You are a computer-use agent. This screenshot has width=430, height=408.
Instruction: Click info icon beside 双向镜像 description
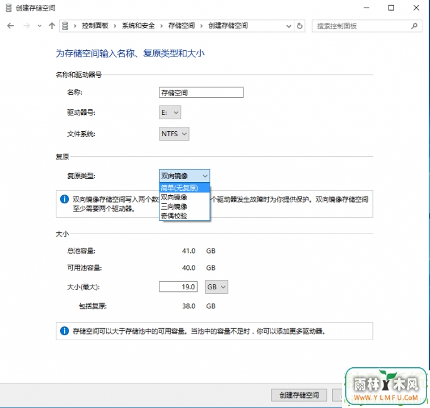[65, 199]
